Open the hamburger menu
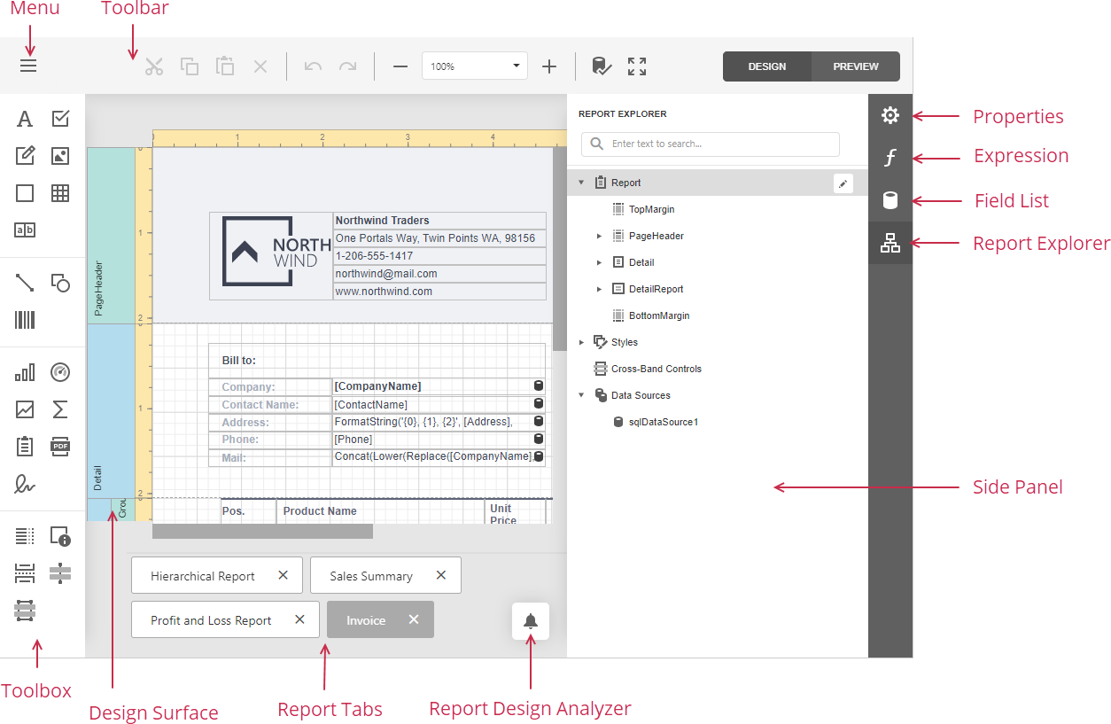This screenshot has height=724, width=1111. tap(28, 66)
